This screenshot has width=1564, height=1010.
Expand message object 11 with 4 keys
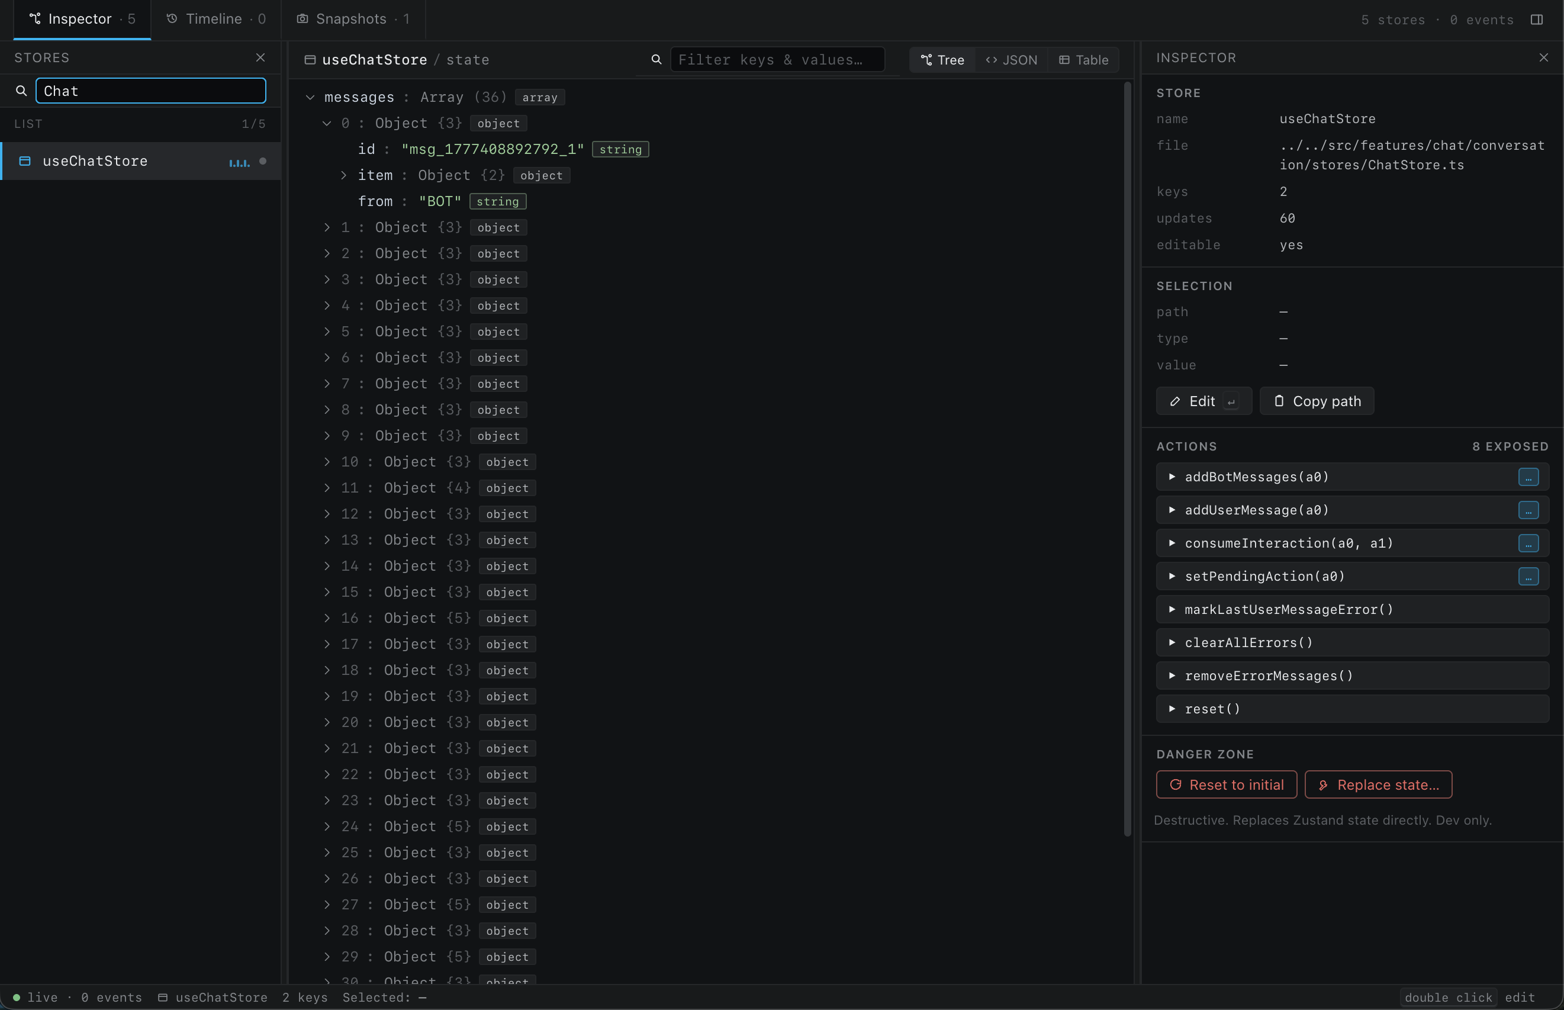[327, 488]
